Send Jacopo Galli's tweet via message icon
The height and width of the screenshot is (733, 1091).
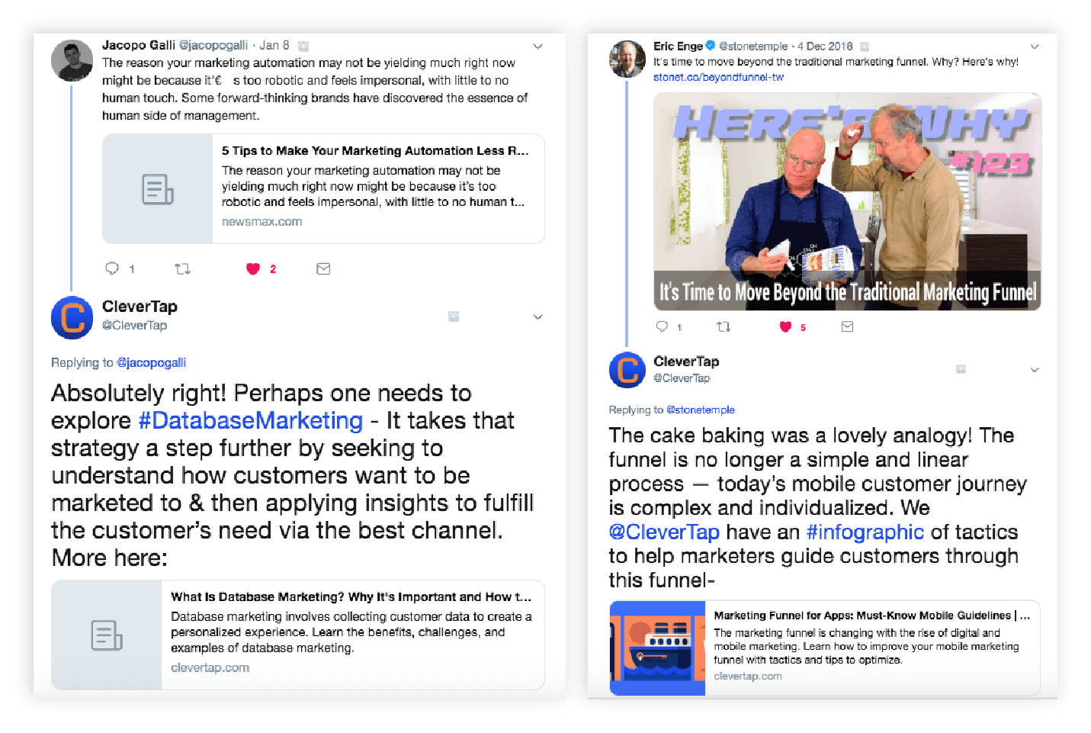click(323, 268)
